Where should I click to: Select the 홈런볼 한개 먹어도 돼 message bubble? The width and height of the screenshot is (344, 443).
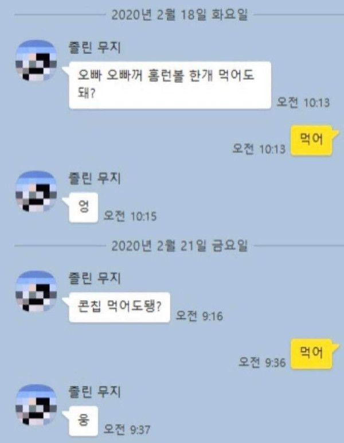170,85
